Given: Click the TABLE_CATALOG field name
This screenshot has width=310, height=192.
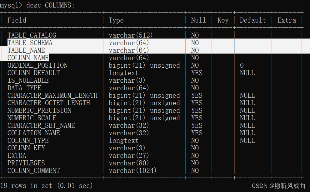Looking at the screenshot, I should 32,35.
